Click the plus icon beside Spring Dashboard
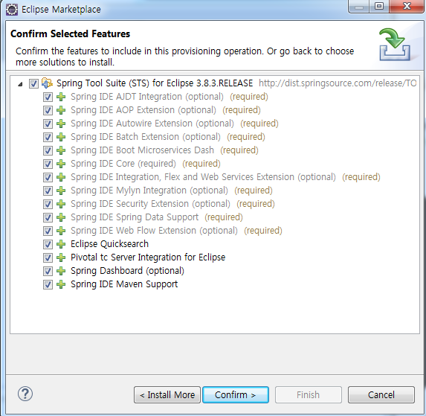The height and width of the screenshot is (416, 426). click(x=61, y=271)
